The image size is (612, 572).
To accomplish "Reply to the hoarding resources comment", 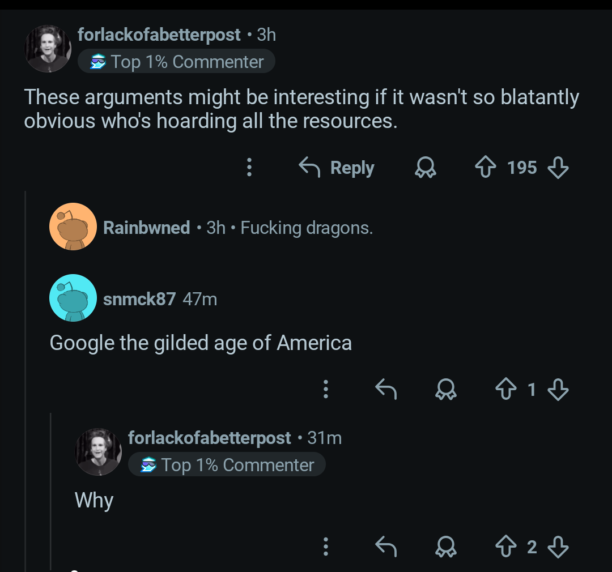I will point(337,168).
